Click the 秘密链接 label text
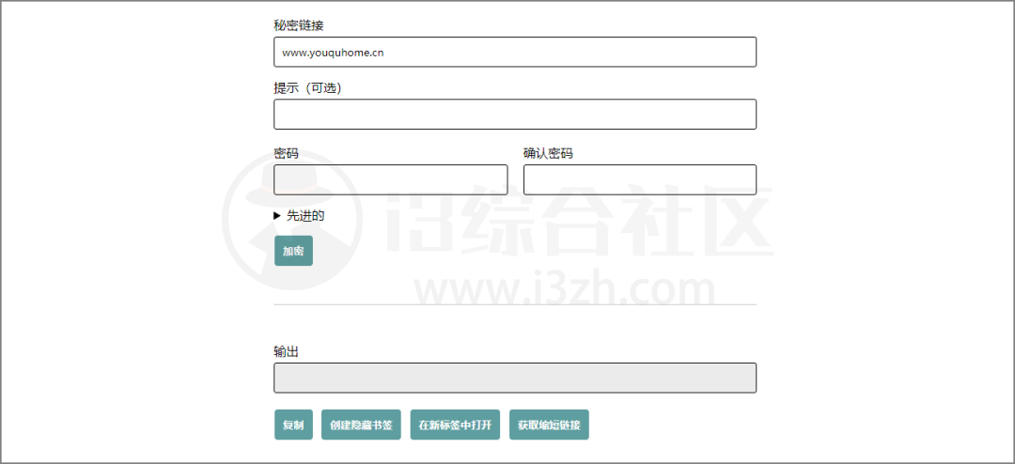 [299, 25]
